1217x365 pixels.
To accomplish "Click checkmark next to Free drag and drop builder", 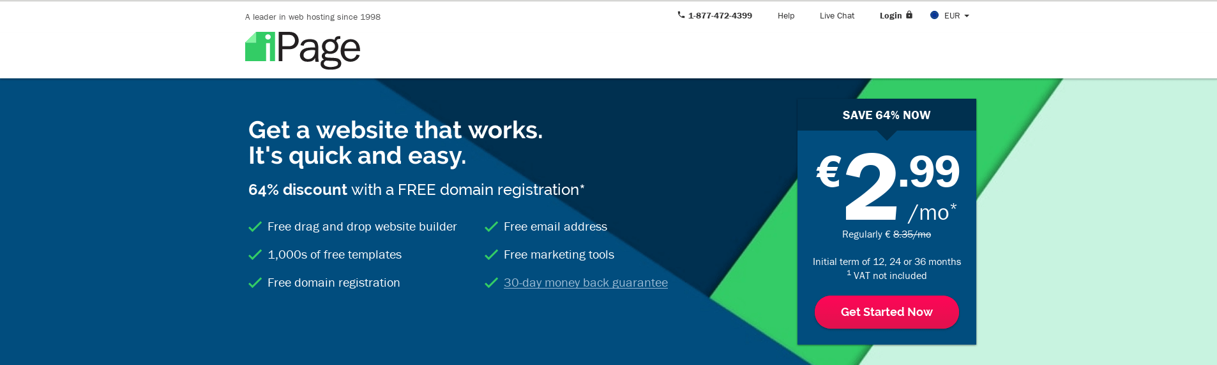I will tap(255, 227).
